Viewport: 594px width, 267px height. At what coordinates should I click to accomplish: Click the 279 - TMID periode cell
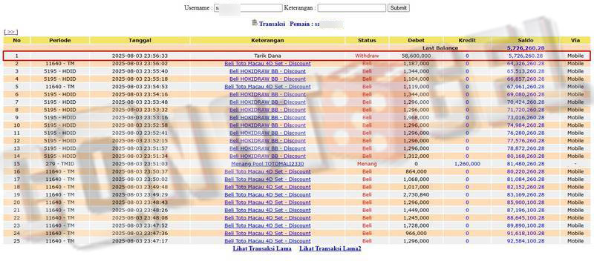click(x=60, y=164)
